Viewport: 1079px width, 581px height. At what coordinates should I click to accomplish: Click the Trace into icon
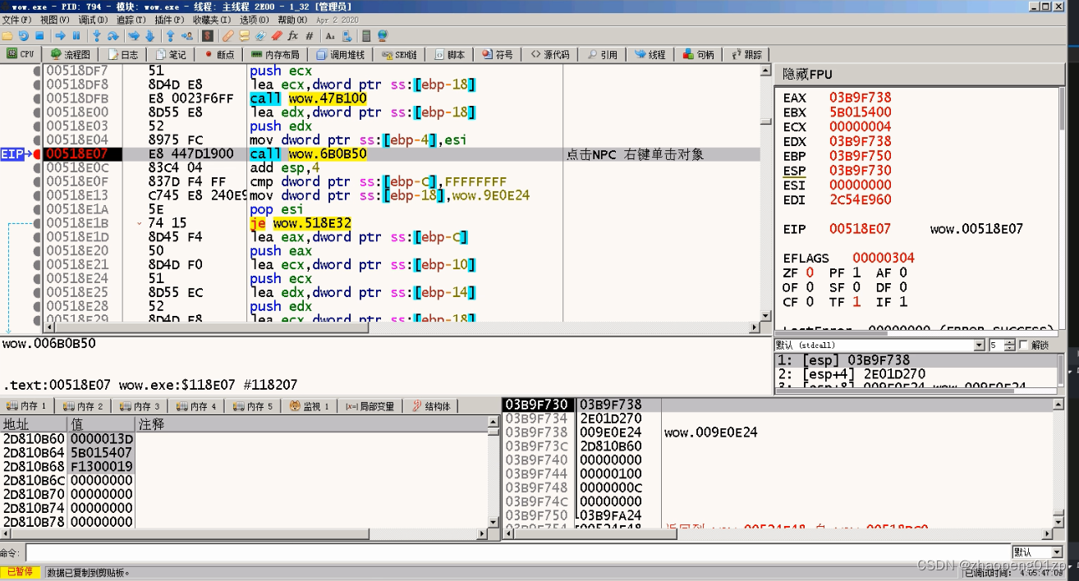pos(134,36)
